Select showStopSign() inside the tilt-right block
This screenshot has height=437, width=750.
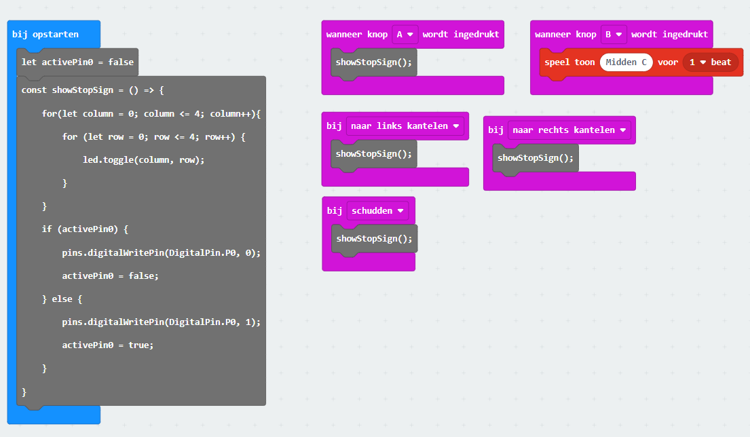pyautogui.click(x=536, y=158)
